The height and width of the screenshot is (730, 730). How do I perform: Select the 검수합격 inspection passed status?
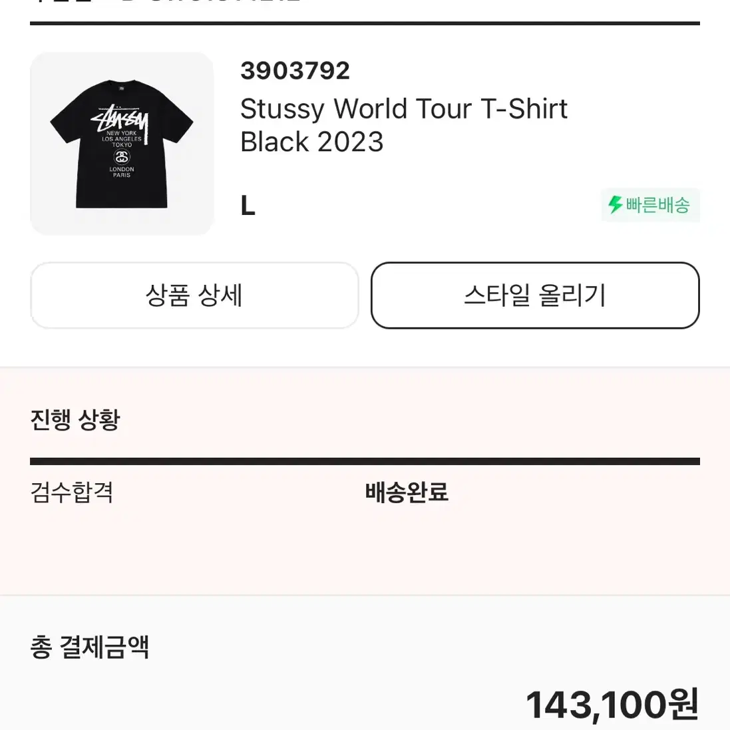coord(72,492)
